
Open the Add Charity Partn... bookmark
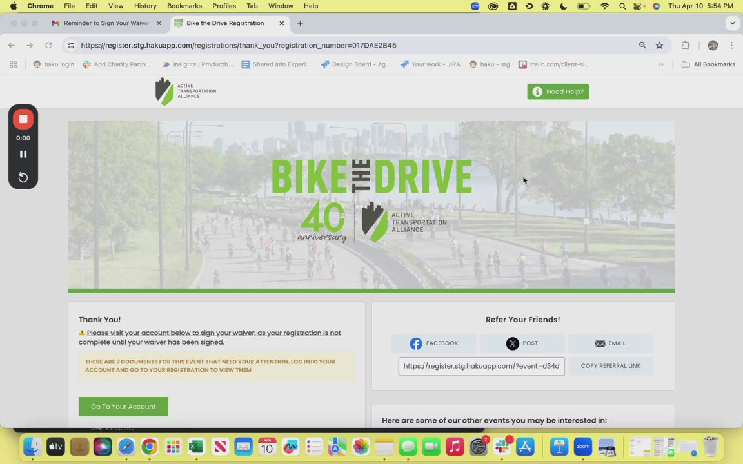click(117, 64)
